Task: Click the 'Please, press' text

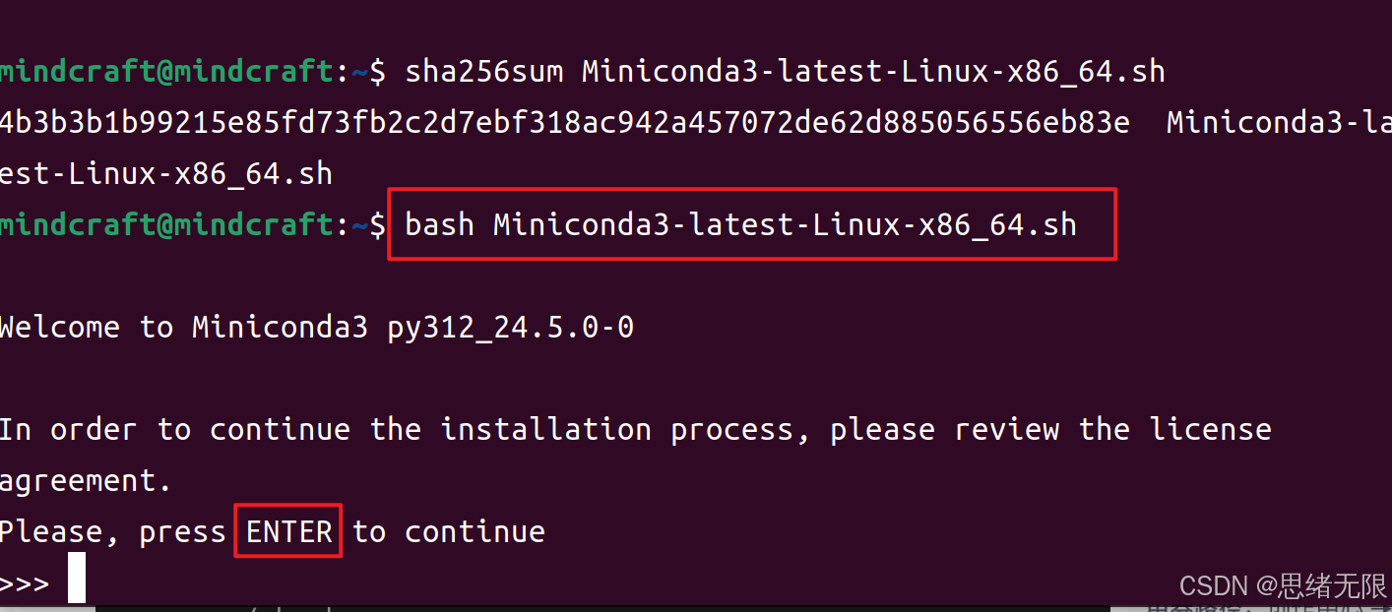Action: pos(113,532)
